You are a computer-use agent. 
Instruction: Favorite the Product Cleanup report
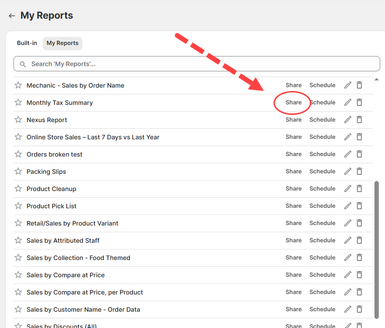click(x=18, y=189)
